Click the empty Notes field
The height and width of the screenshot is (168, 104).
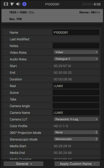76,46
